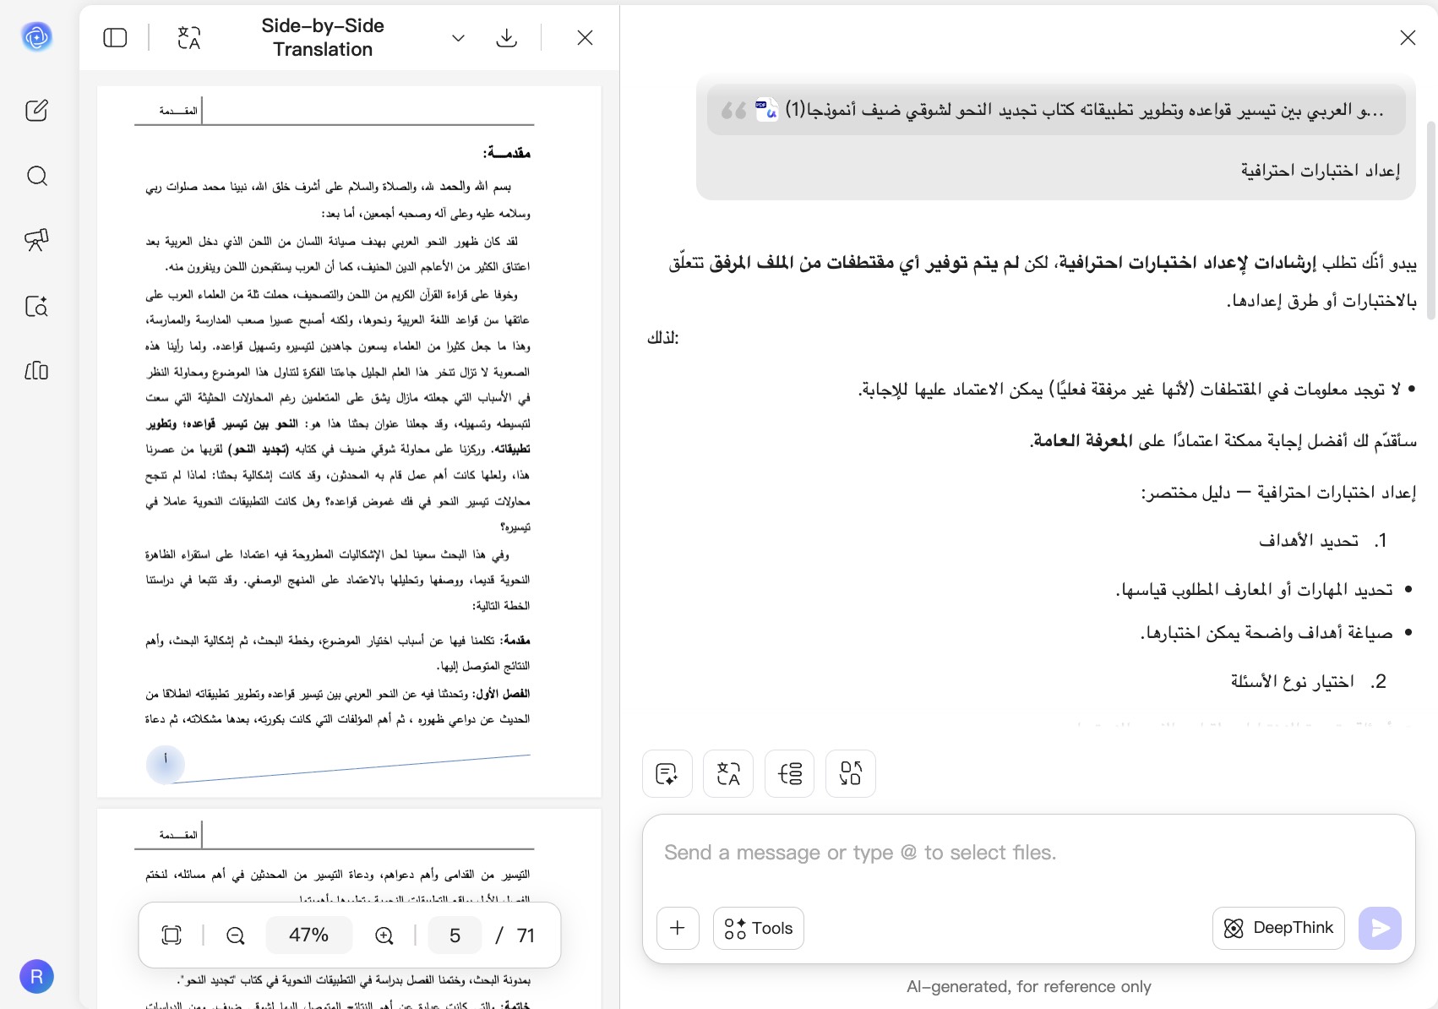Click the 'إعداد اختبارات احترافية' message text
Viewport: 1438px width, 1009px height.
[x=1320, y=170]
